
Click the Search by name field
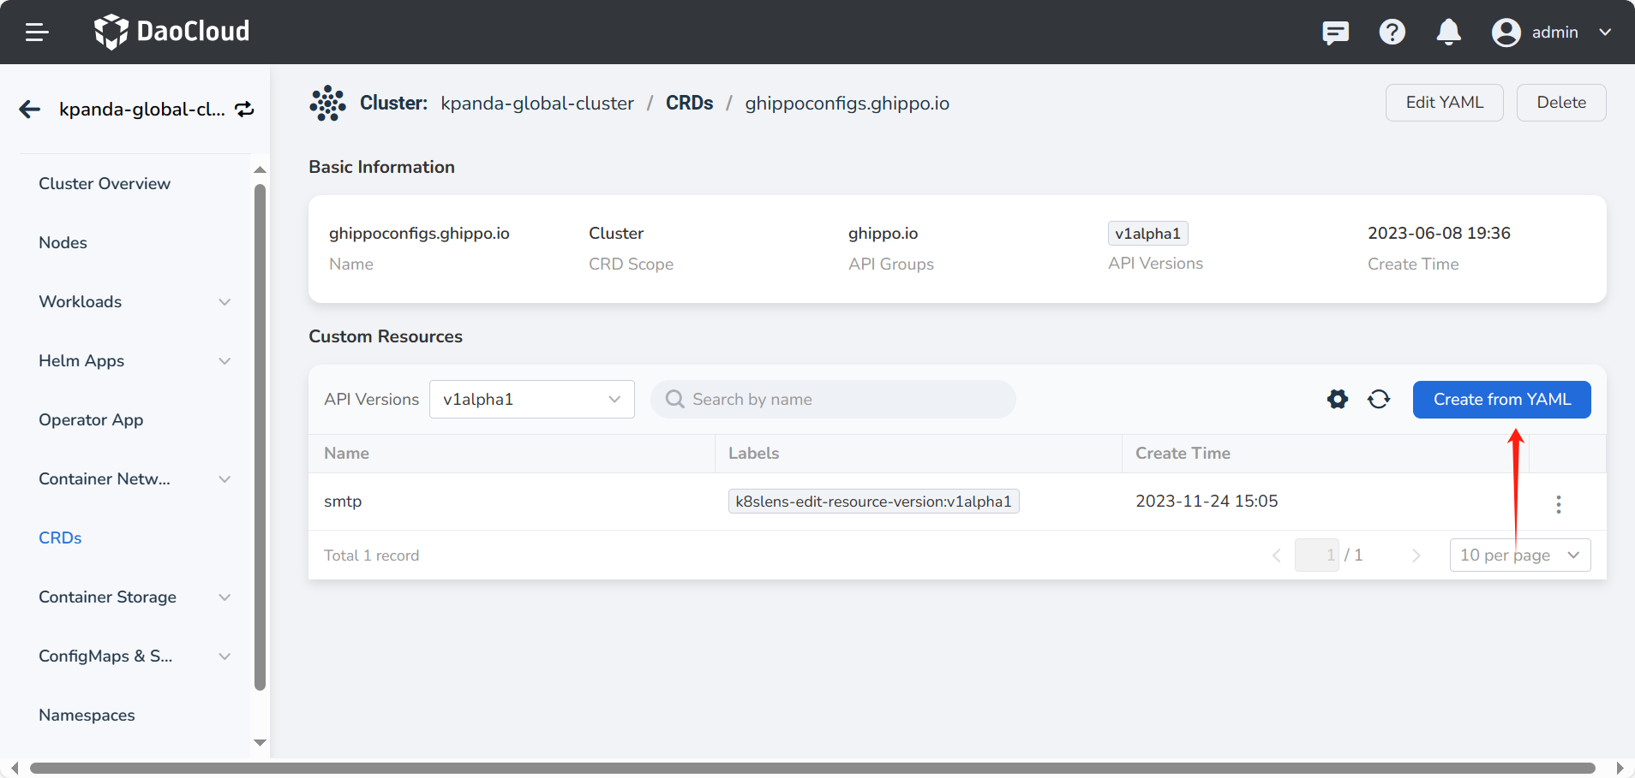[833, 400]
